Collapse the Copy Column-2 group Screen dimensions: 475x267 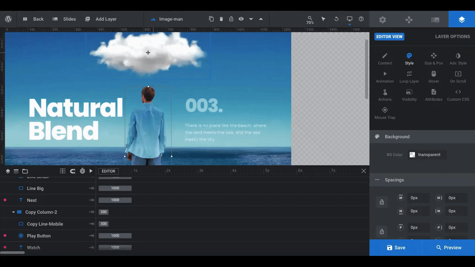pyautogui.click(x=13, y=212)
